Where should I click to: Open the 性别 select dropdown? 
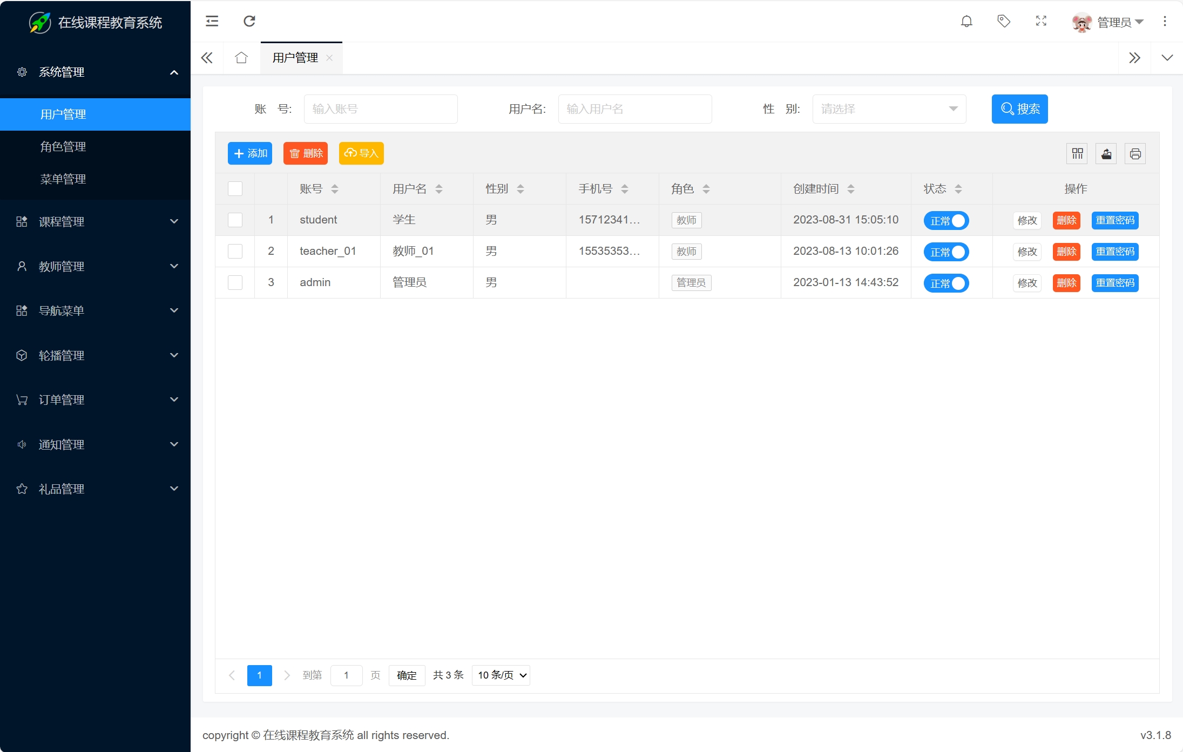[889, 109]
